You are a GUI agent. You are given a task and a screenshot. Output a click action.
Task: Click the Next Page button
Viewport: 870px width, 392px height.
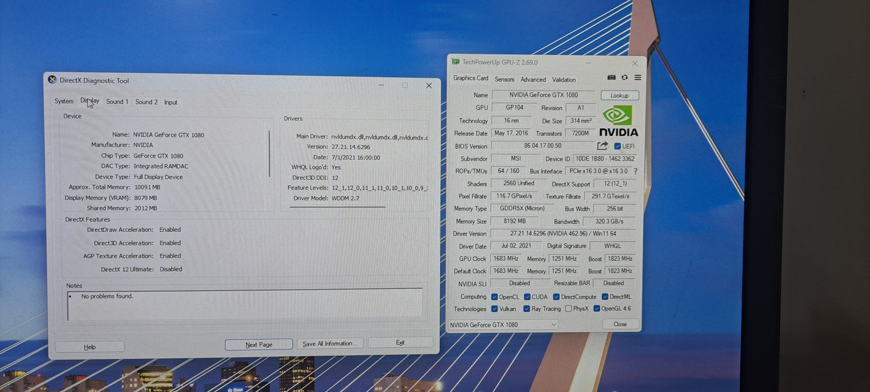pyautogui.click(x=259, y=344)
